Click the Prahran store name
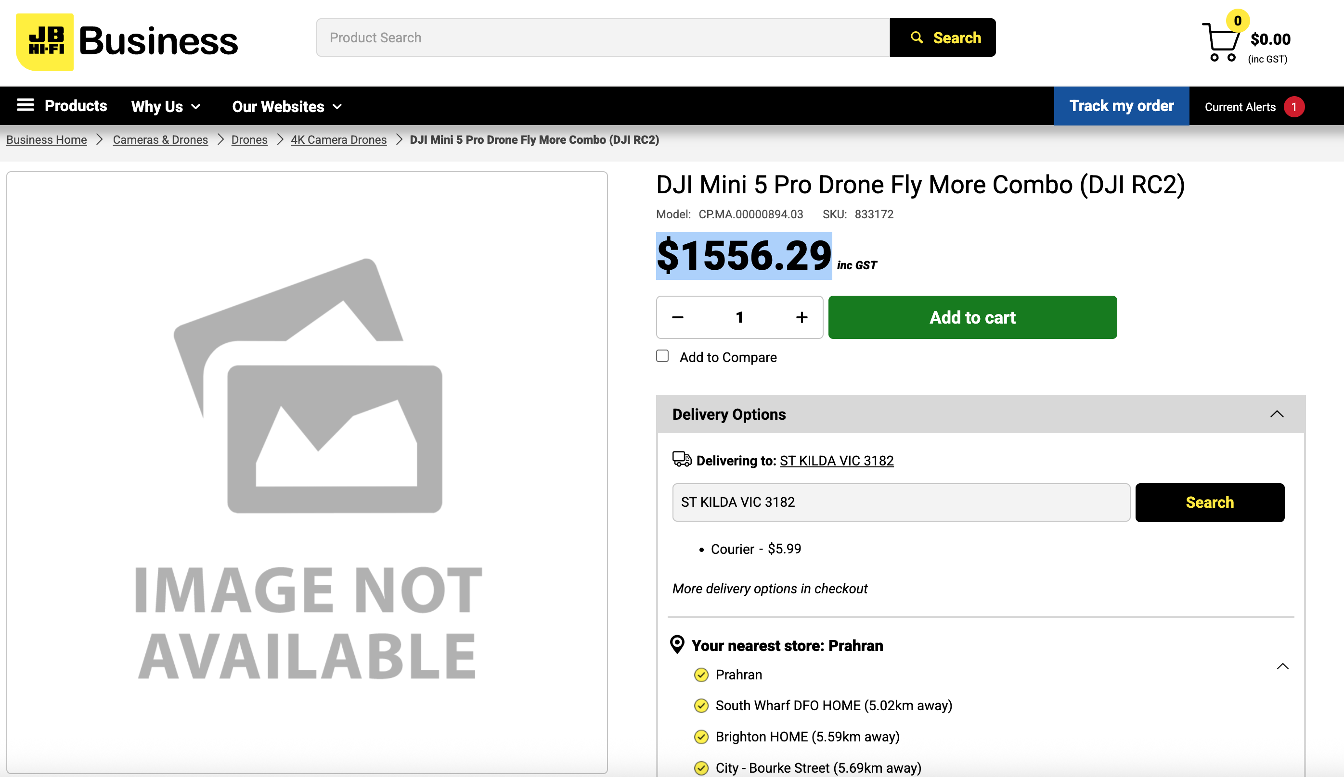Viewport: 1344px width, 777px height. coord(738,675)
